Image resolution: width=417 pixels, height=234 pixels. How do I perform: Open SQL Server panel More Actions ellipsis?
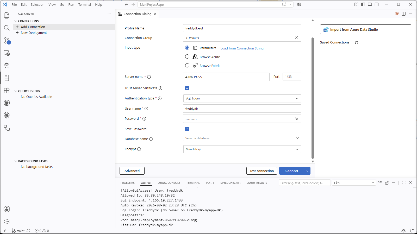point(109,14)
